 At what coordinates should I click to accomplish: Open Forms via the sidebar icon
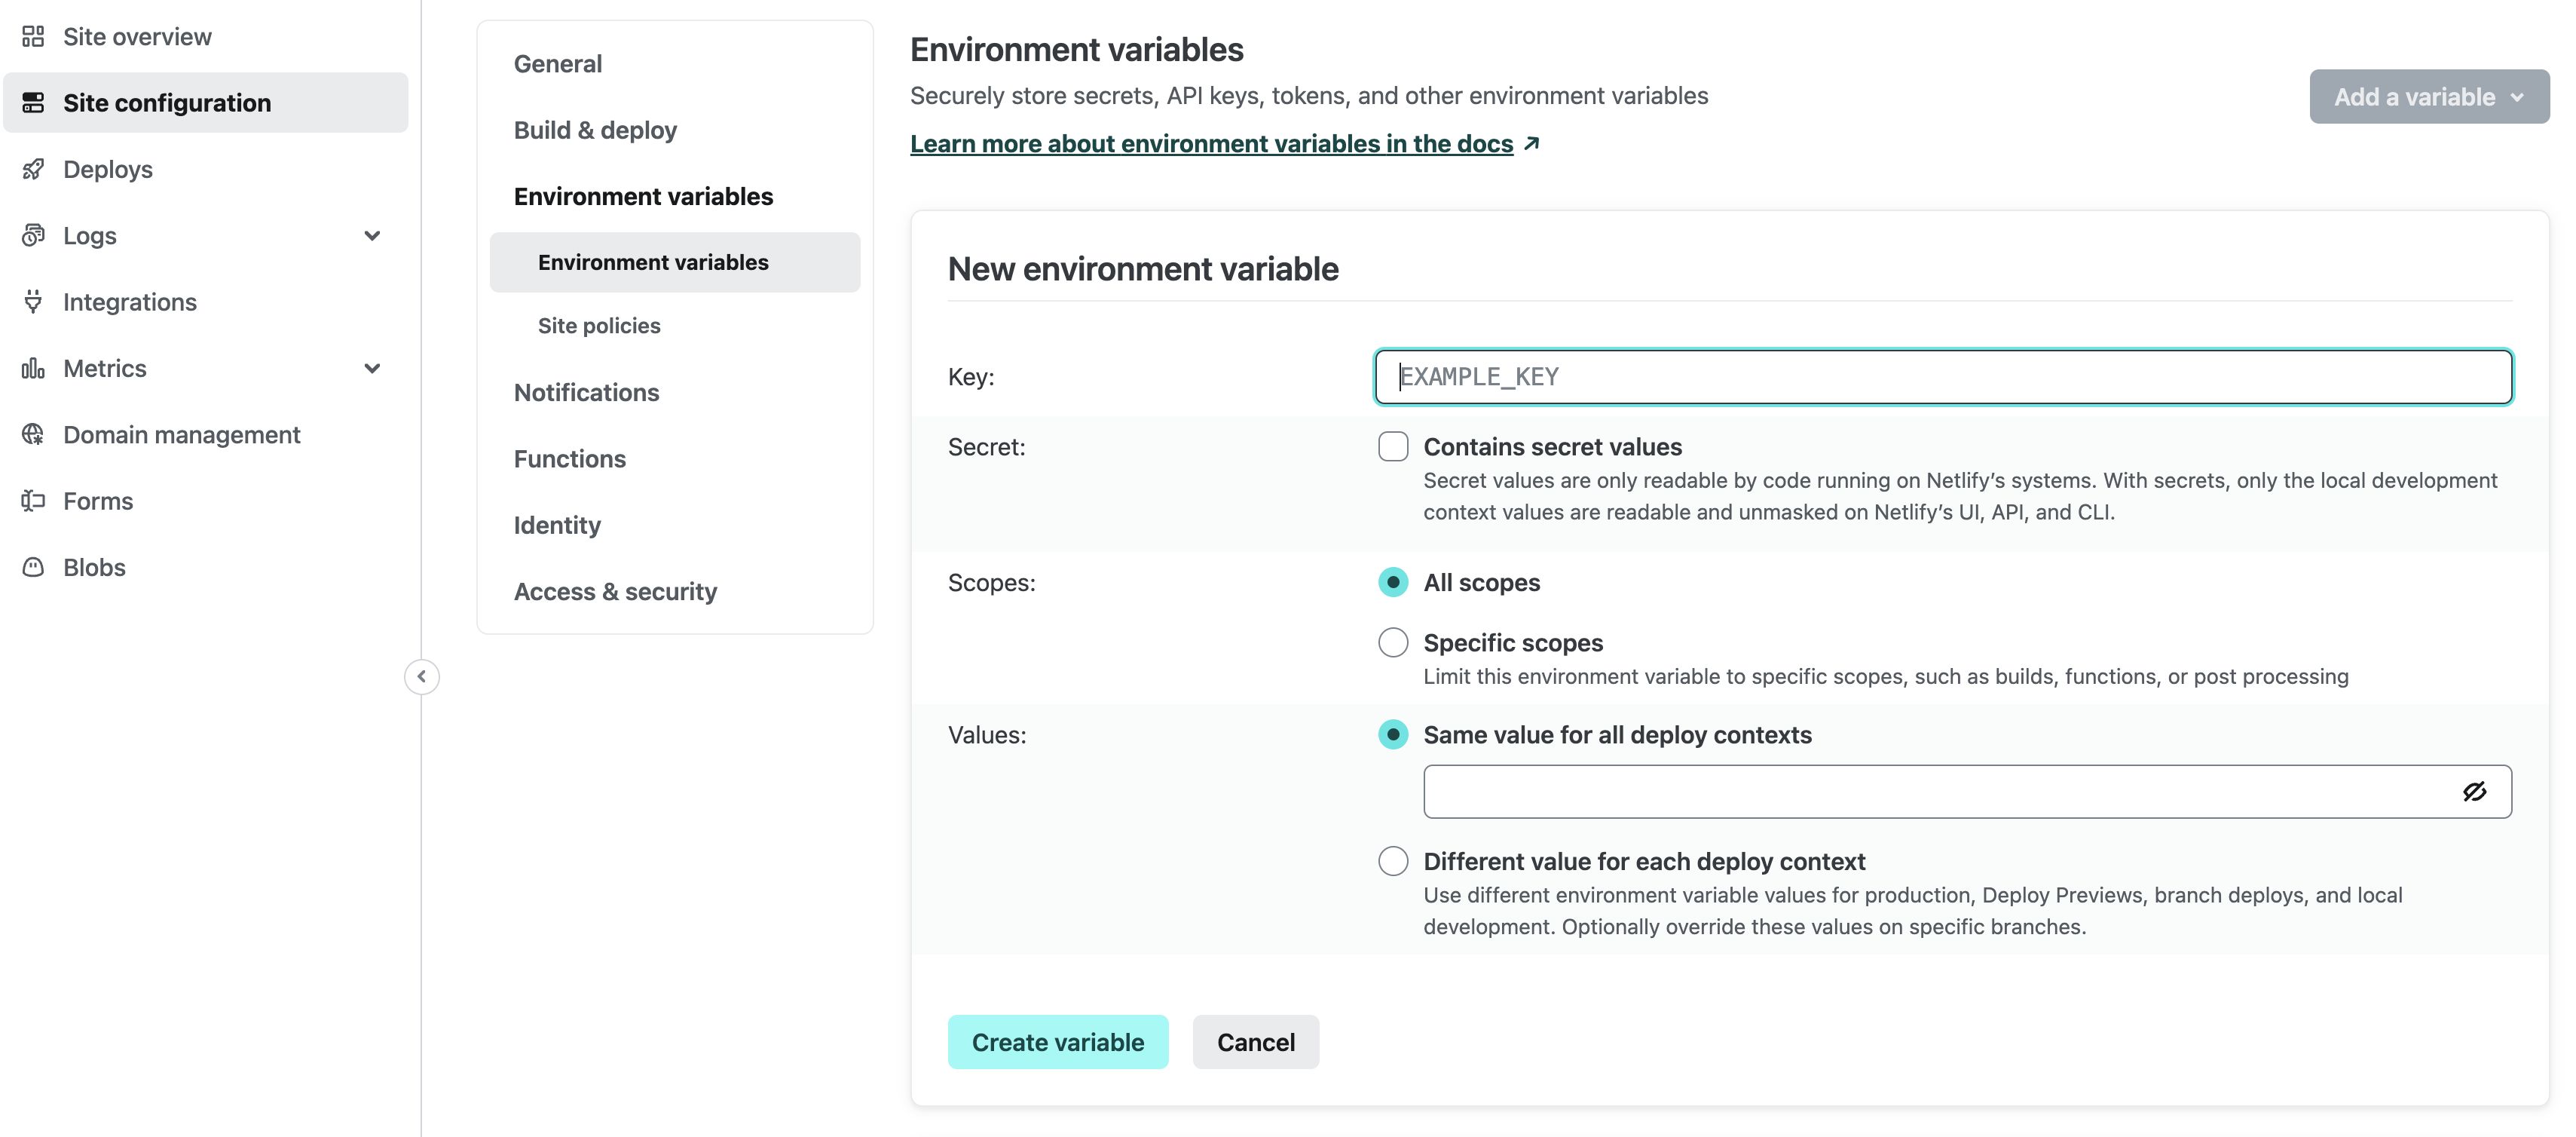[x=34, y=500]
